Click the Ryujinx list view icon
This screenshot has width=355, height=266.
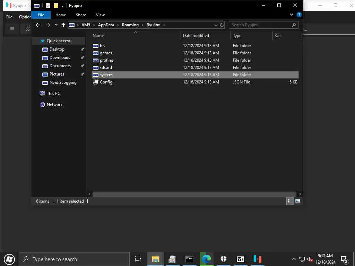[x=12, y=28]
